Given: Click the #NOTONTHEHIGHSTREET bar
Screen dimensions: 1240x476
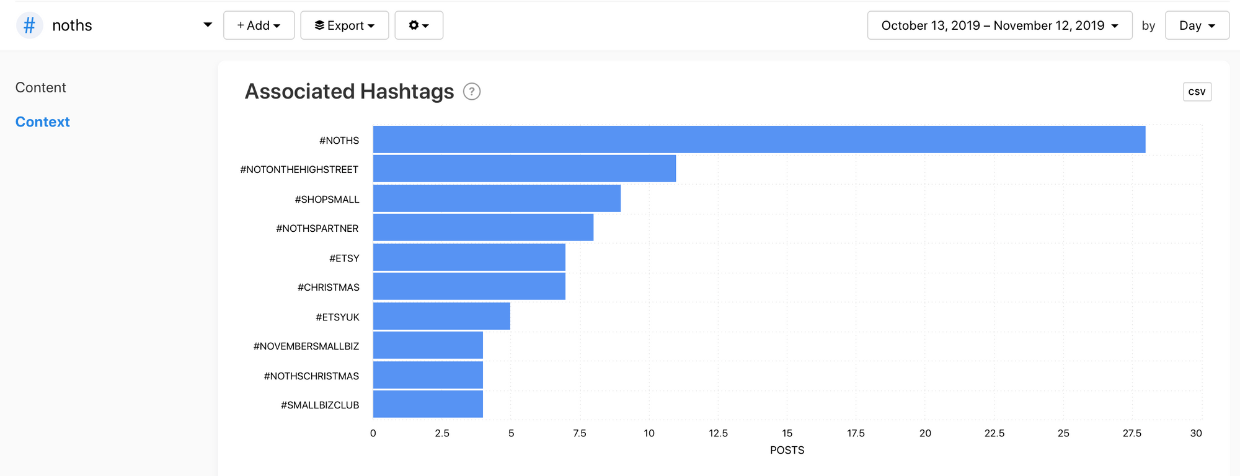Looking at the screenshot, I should coord(524,169).
